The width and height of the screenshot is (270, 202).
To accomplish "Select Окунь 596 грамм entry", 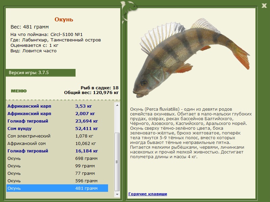I will click(x=57, y=181).
